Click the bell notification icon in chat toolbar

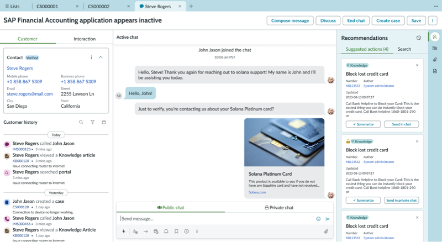coord(166,232)
